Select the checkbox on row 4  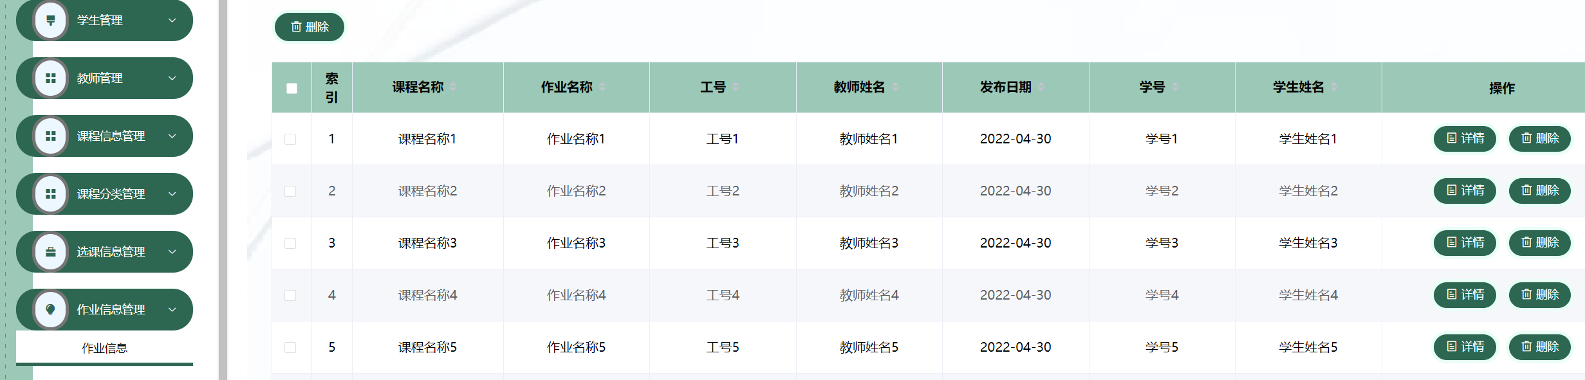click(292, 294)
